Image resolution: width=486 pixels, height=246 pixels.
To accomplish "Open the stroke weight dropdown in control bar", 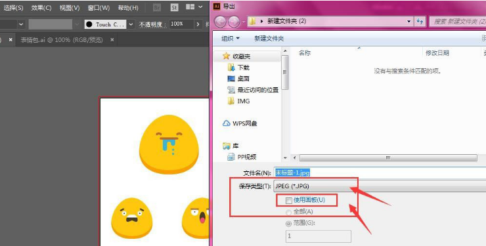I will pyautogui.click(x=21, y=24).
